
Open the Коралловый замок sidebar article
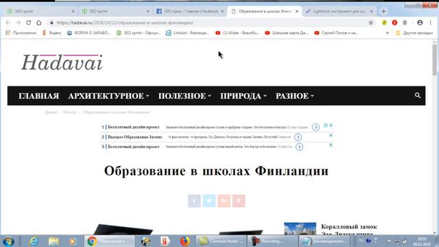coord(349,230)
